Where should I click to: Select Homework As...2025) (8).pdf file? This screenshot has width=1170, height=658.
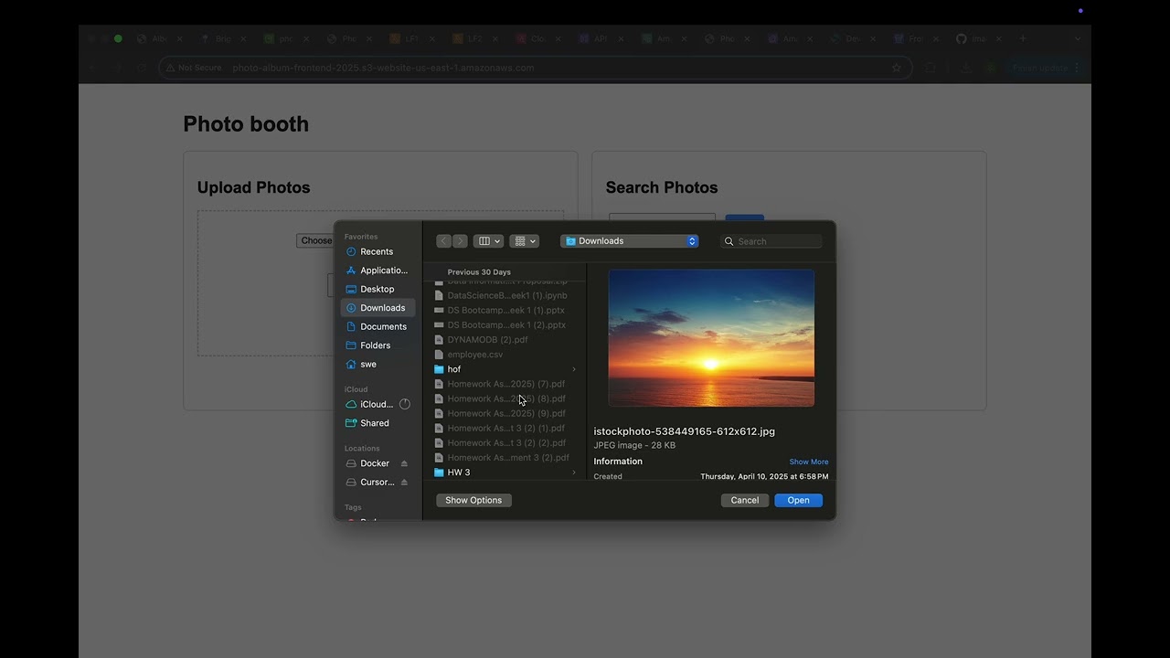[x=505, y=398]
